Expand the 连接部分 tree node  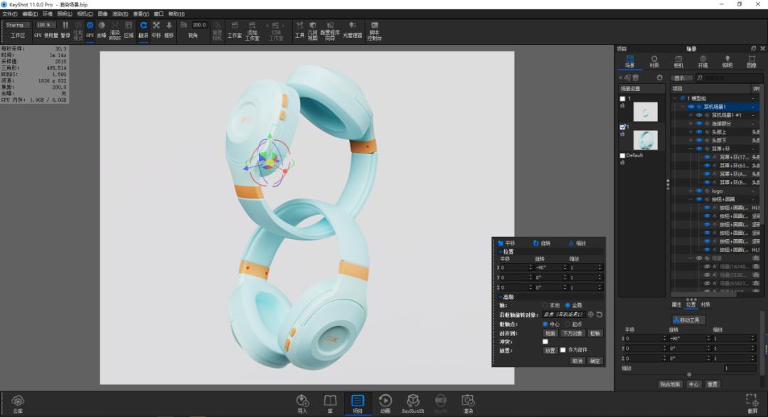[690, 124]
